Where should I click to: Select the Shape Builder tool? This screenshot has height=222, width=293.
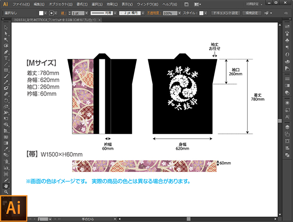click(x=6, y=125)
